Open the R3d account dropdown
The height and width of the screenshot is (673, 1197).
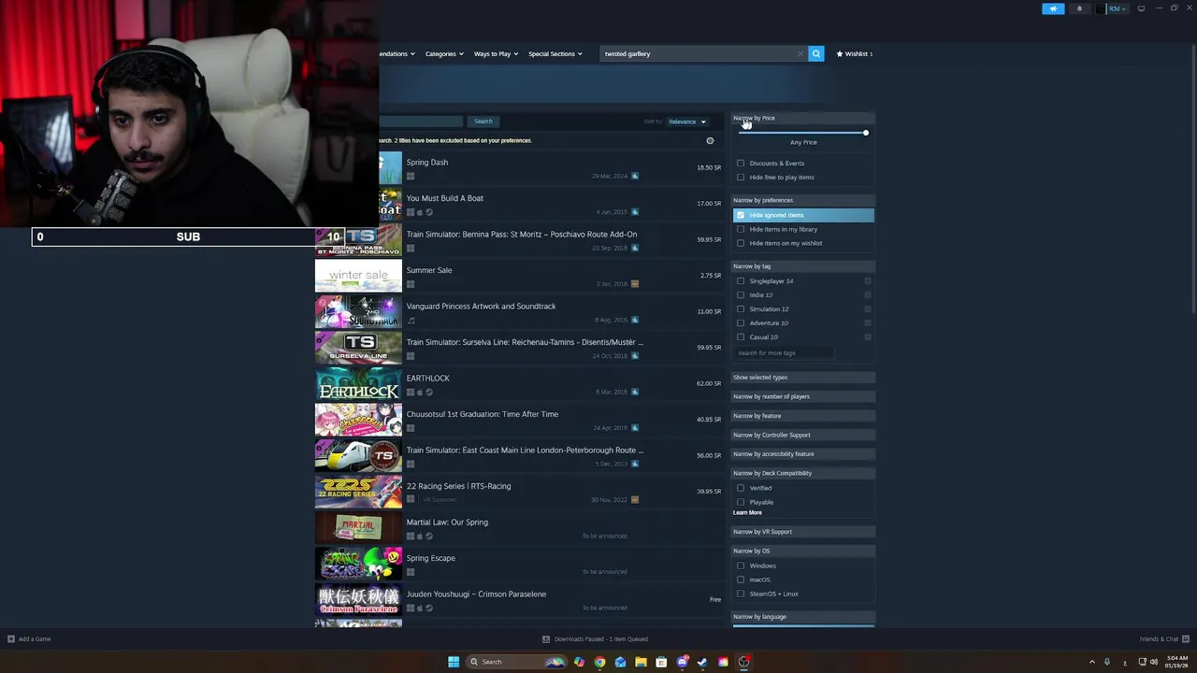point(1117,8)
